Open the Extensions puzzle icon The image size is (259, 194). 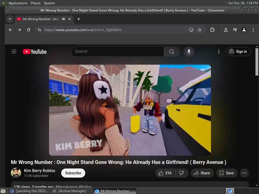click(x=212, y=30)
